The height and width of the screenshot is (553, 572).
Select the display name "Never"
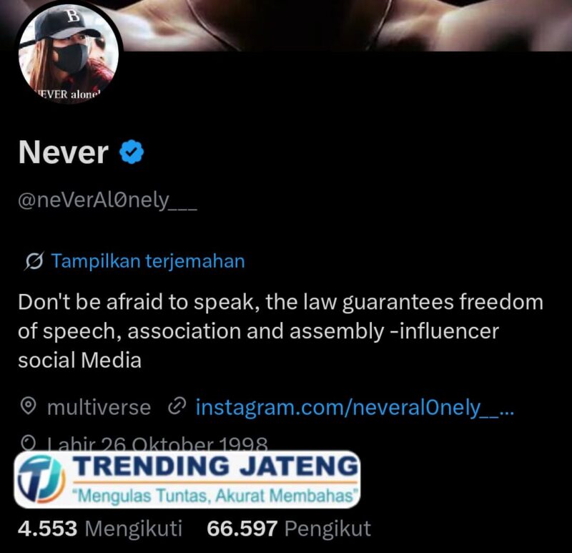pos(64,152)
